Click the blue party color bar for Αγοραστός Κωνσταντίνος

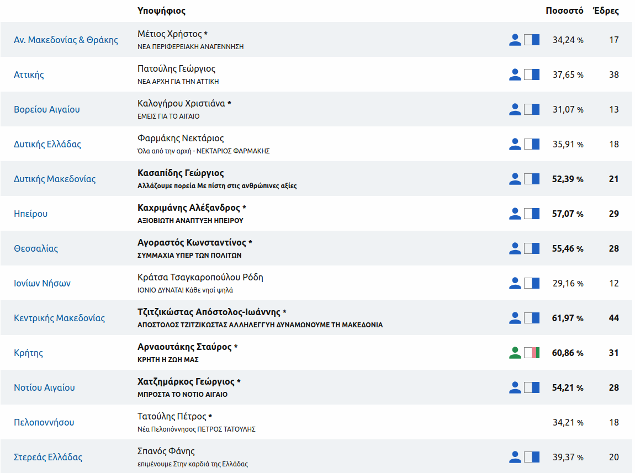click(x=532, y=248)
